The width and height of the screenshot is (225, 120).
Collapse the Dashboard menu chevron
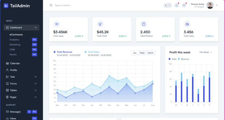point(36,28)
